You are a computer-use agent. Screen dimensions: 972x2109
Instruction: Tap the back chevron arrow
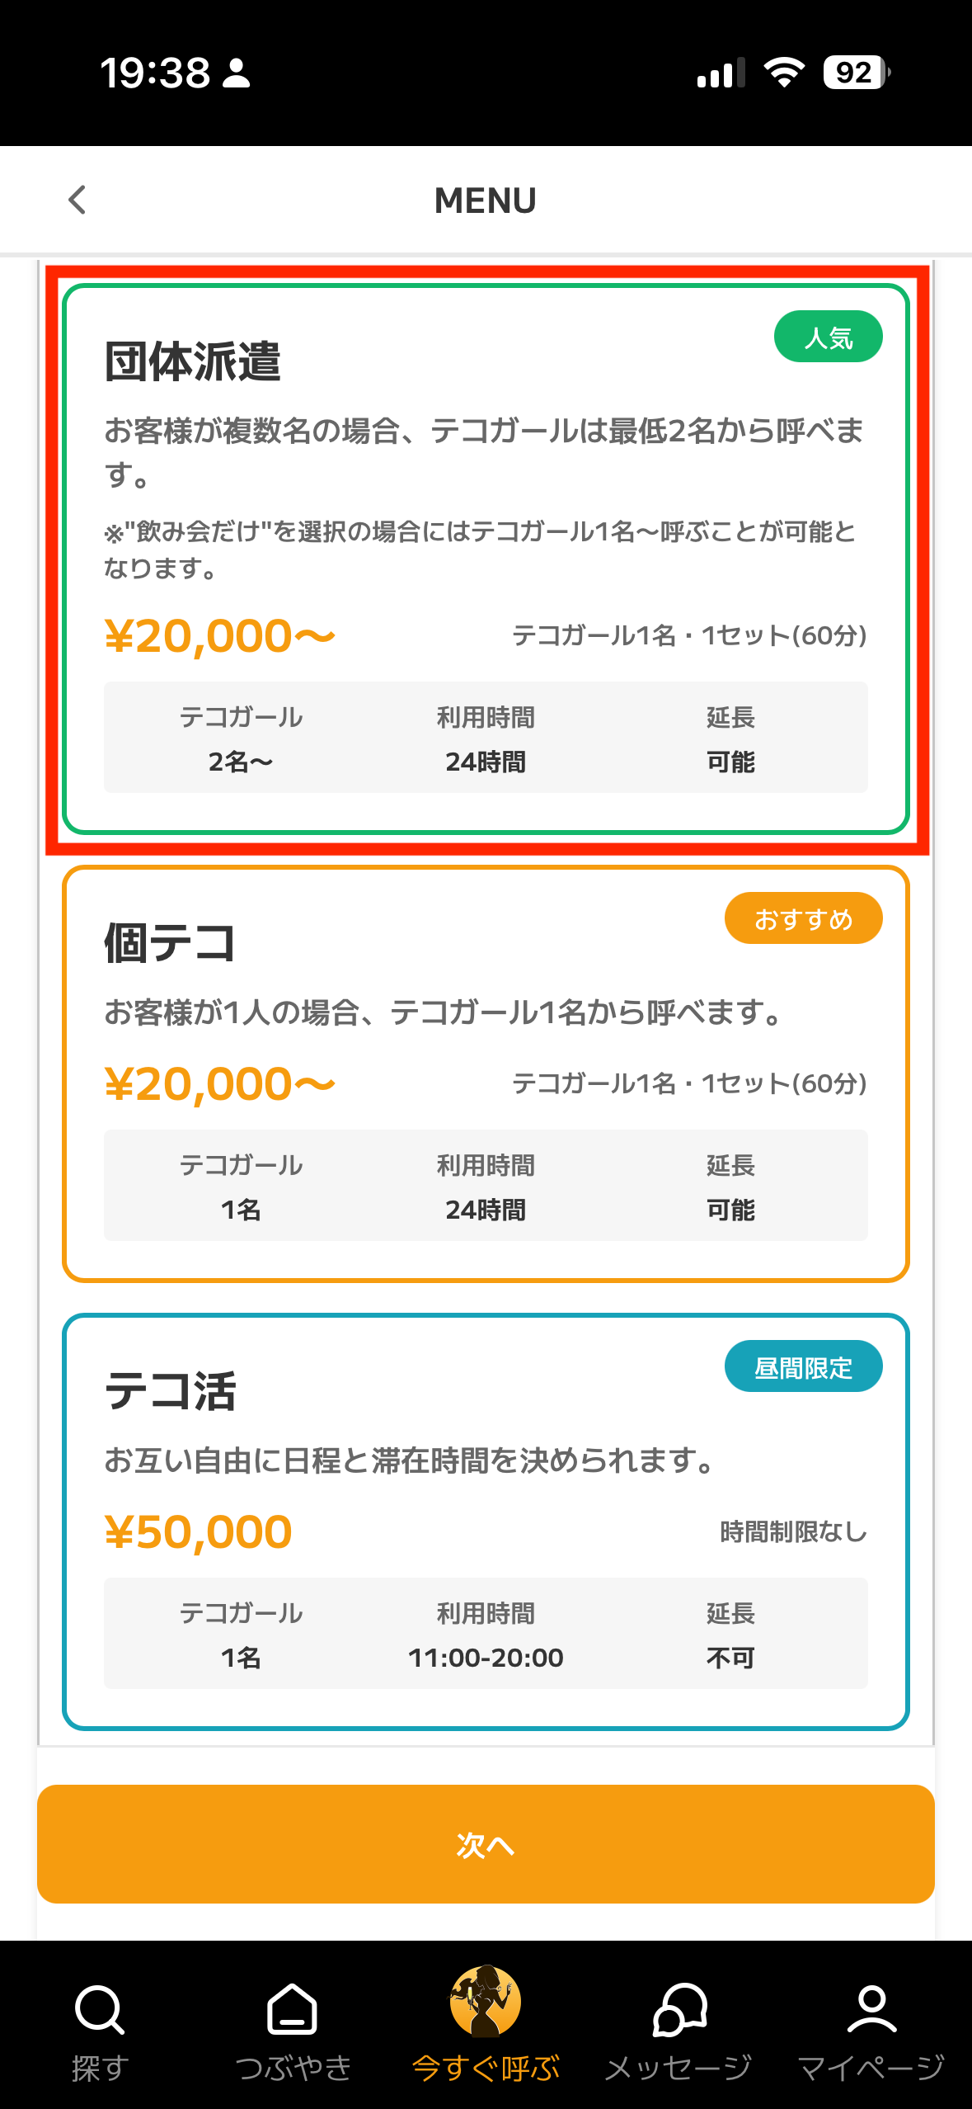[77, 200]
